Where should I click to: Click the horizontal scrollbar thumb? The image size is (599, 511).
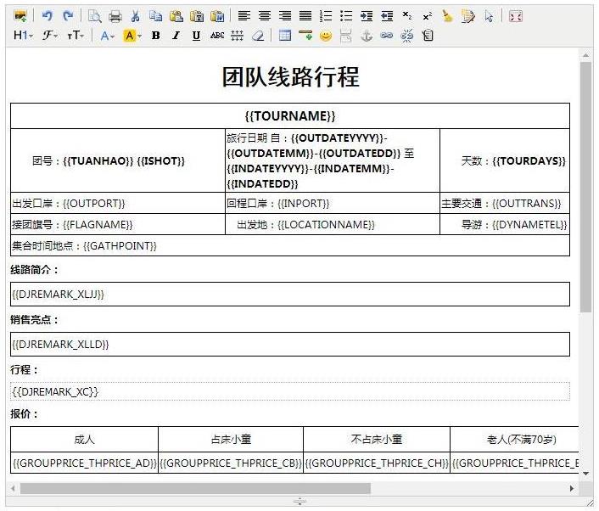(195, 488)
